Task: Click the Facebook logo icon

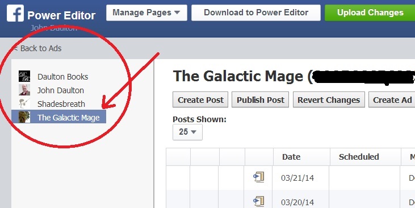Action: point(15,13)
